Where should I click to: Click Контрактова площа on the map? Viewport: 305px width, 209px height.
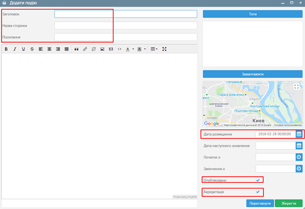tap(265, 106)
